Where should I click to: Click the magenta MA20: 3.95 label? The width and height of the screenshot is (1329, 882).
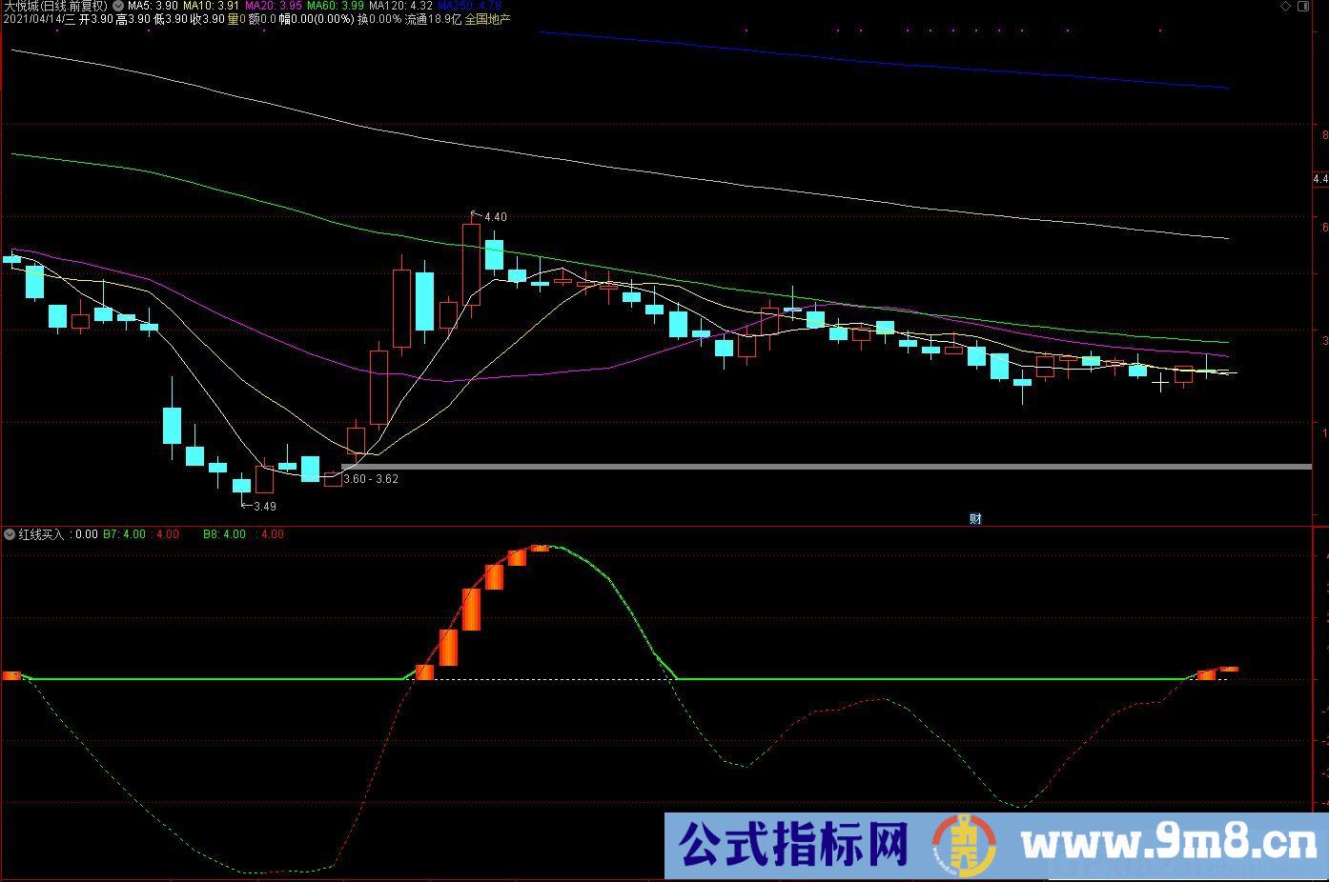click(275, 6)
